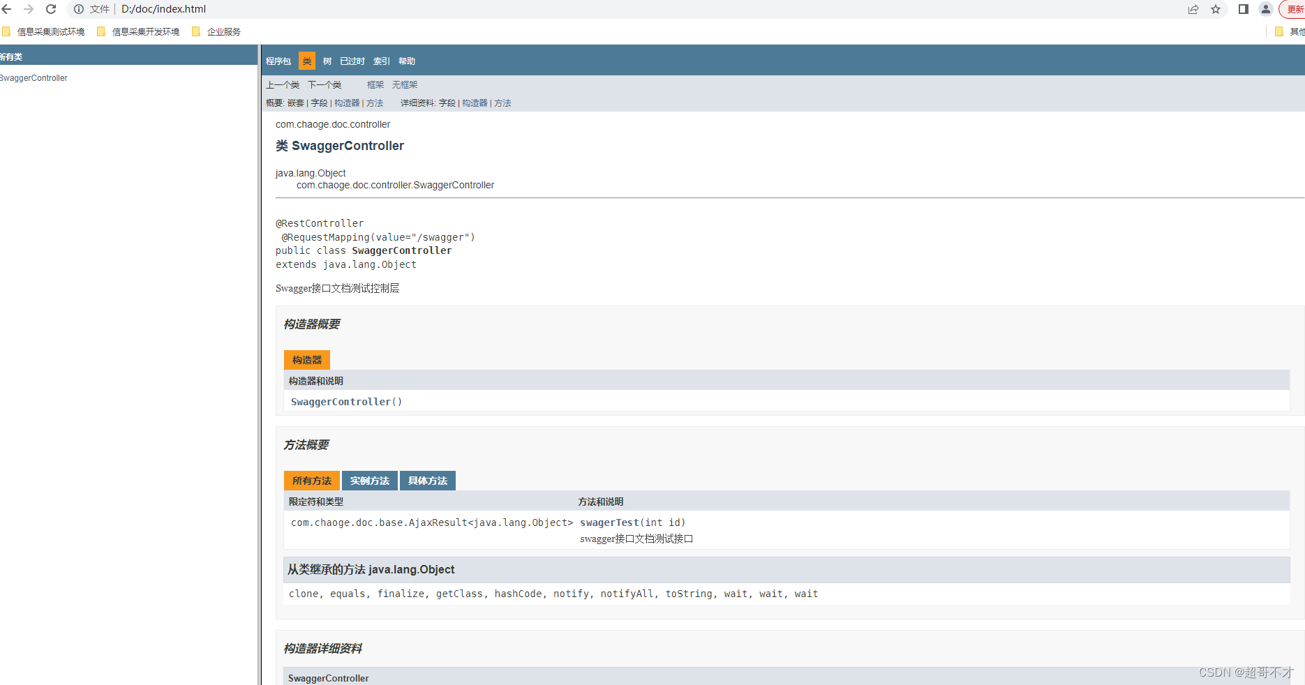Jump to 构造器 in the 概要 row
Viewport: 1305px width, 685px height.
(x=347, y=103)
